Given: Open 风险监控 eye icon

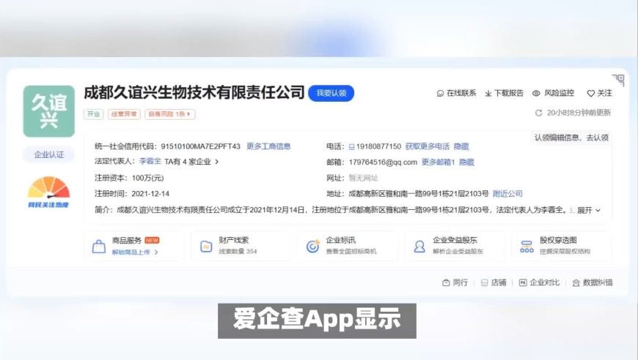Looking at the screenshot, I should pyautogui.click(x=536, y=94).
